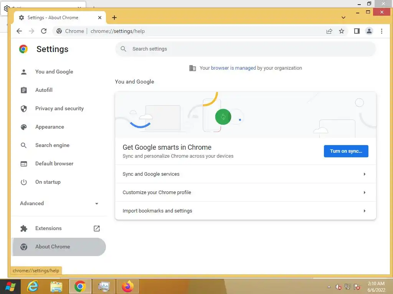Open a new tab with the plus button
Viewport: 393px width, 294px height.
114,18
